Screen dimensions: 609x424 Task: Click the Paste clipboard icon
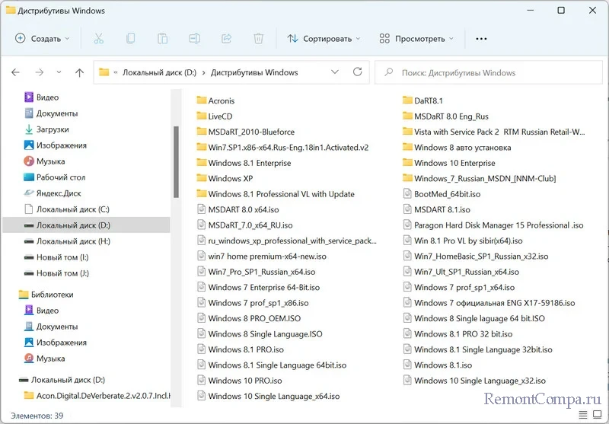(163, 38)
